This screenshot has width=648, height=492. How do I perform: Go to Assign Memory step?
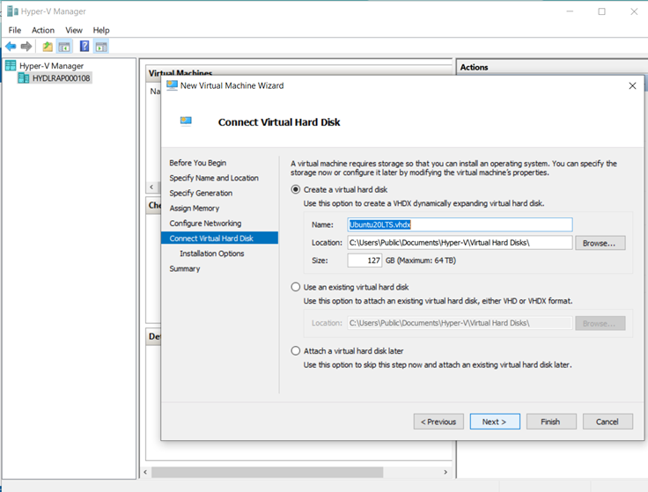tap(195, 209)
